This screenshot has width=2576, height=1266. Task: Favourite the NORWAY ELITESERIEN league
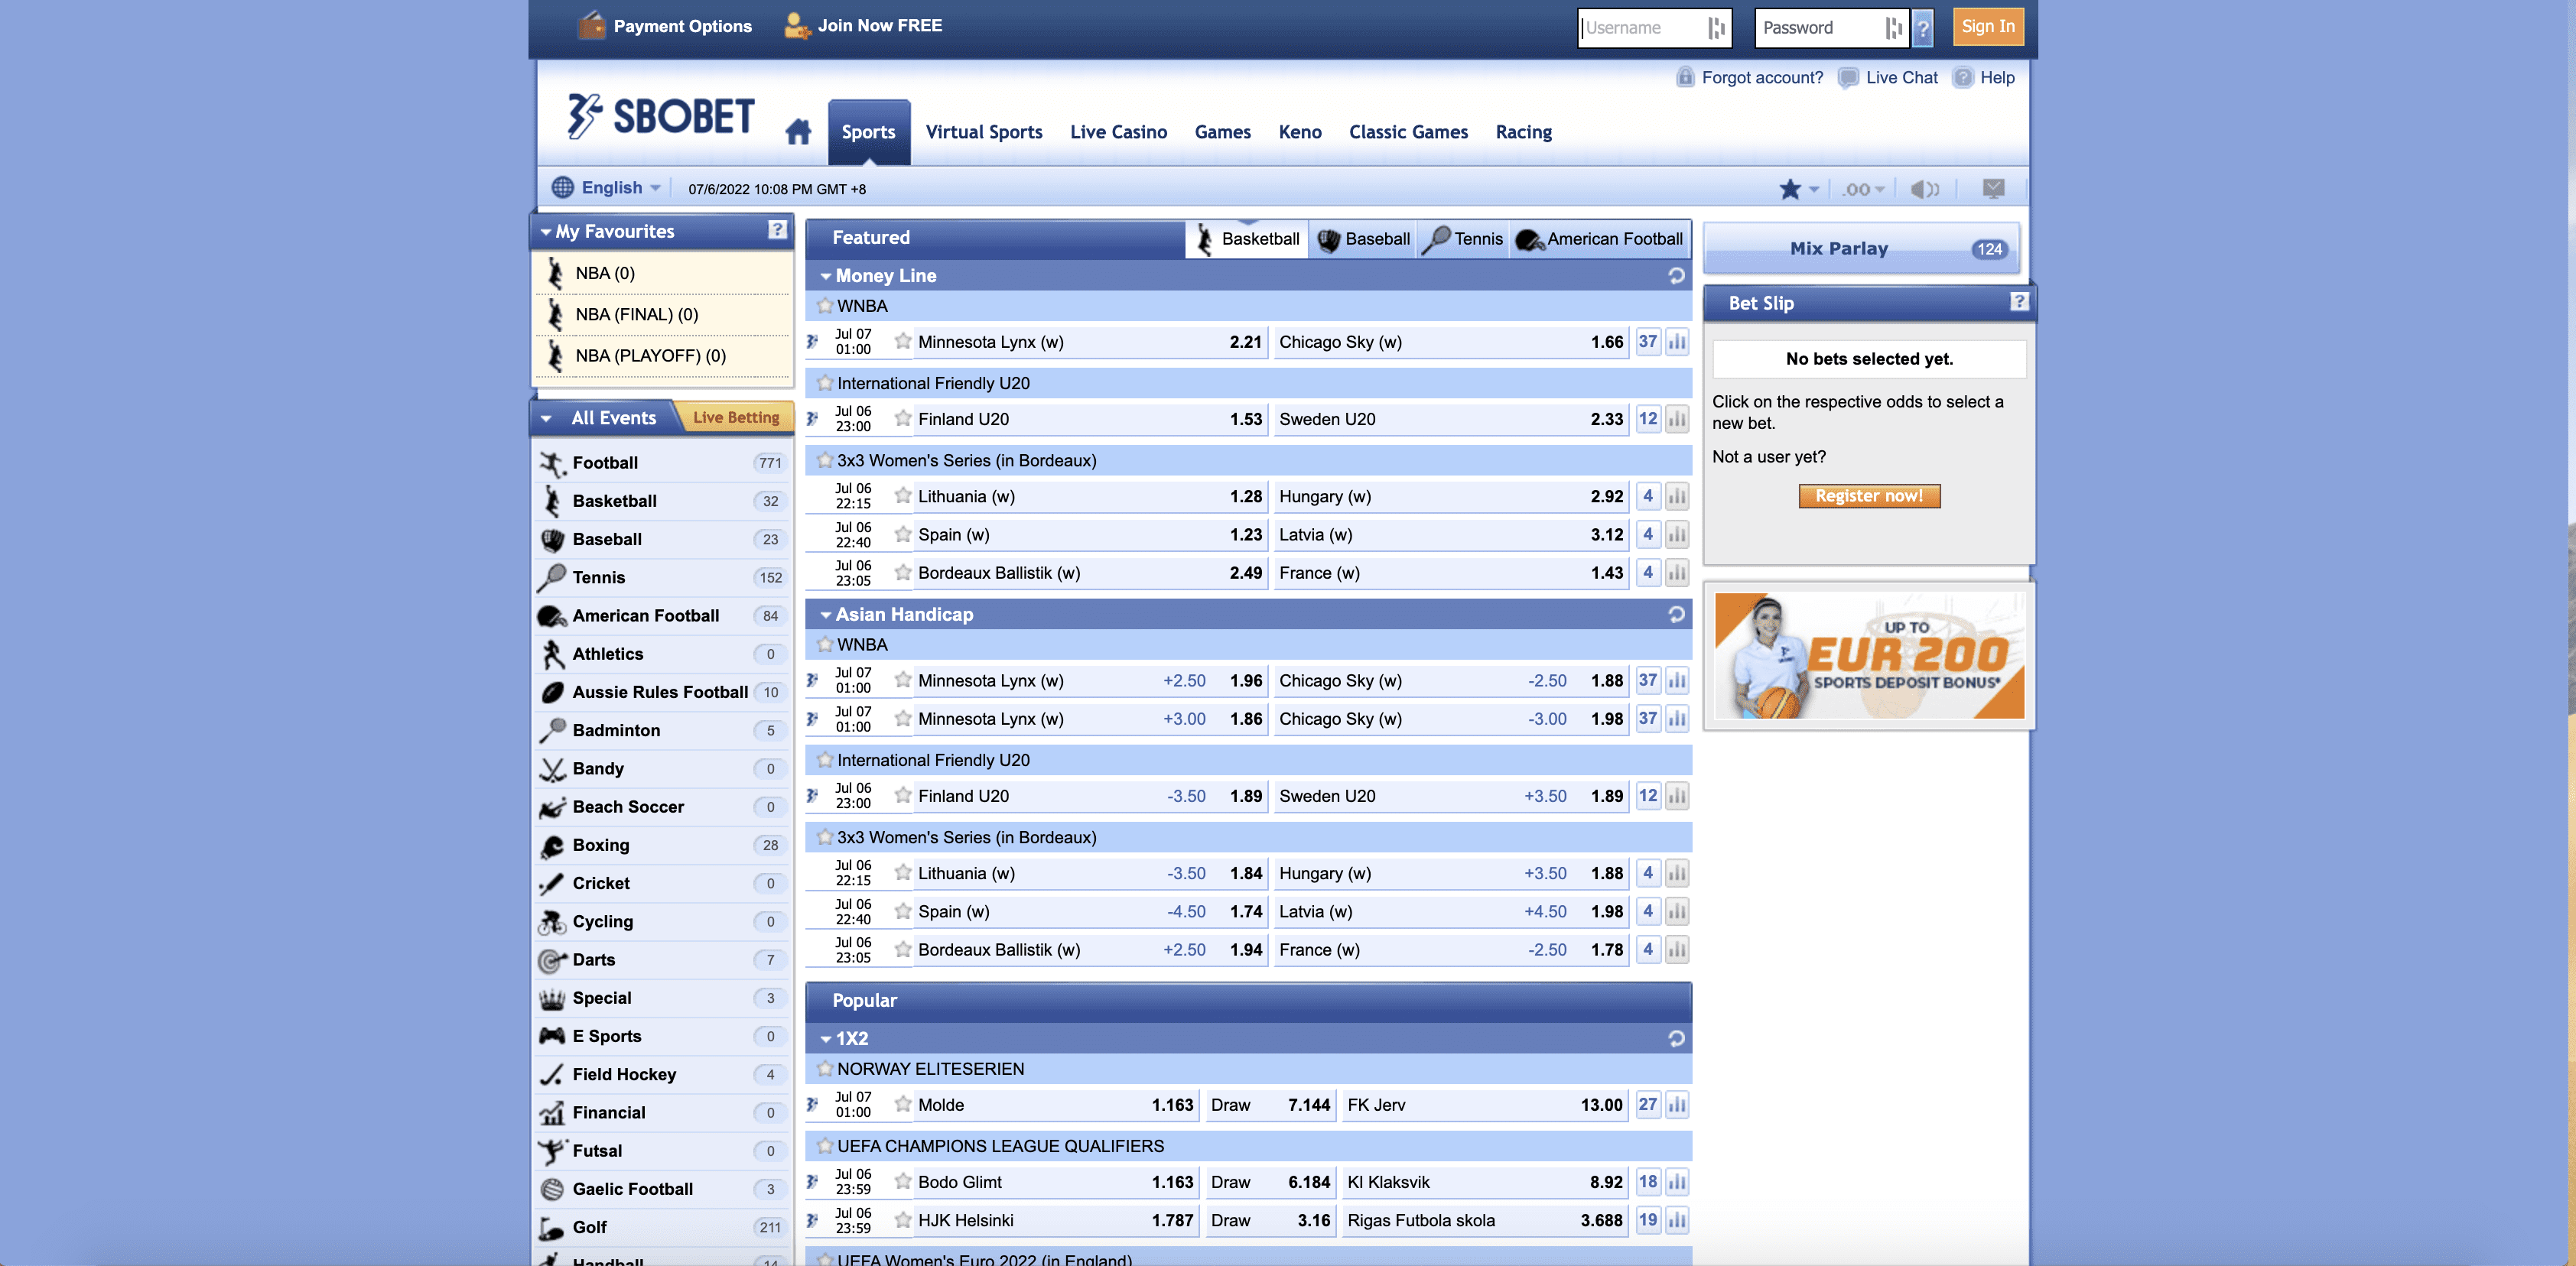tap(825, 1068)
